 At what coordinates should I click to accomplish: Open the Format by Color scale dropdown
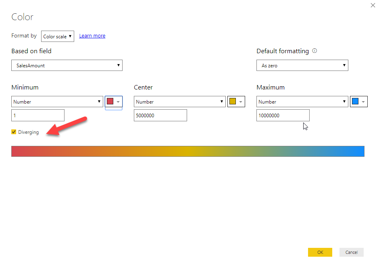click(58, 36)
